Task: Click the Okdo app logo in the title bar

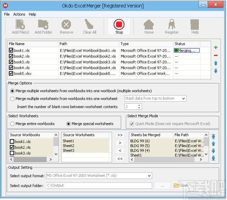Action: [5, 6]
